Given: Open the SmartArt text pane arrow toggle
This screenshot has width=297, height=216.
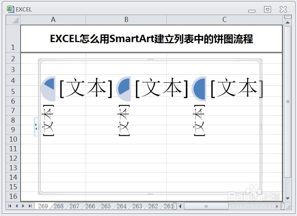Looking at the screenshot, I should pyautogui.click(x=36, y=127).
